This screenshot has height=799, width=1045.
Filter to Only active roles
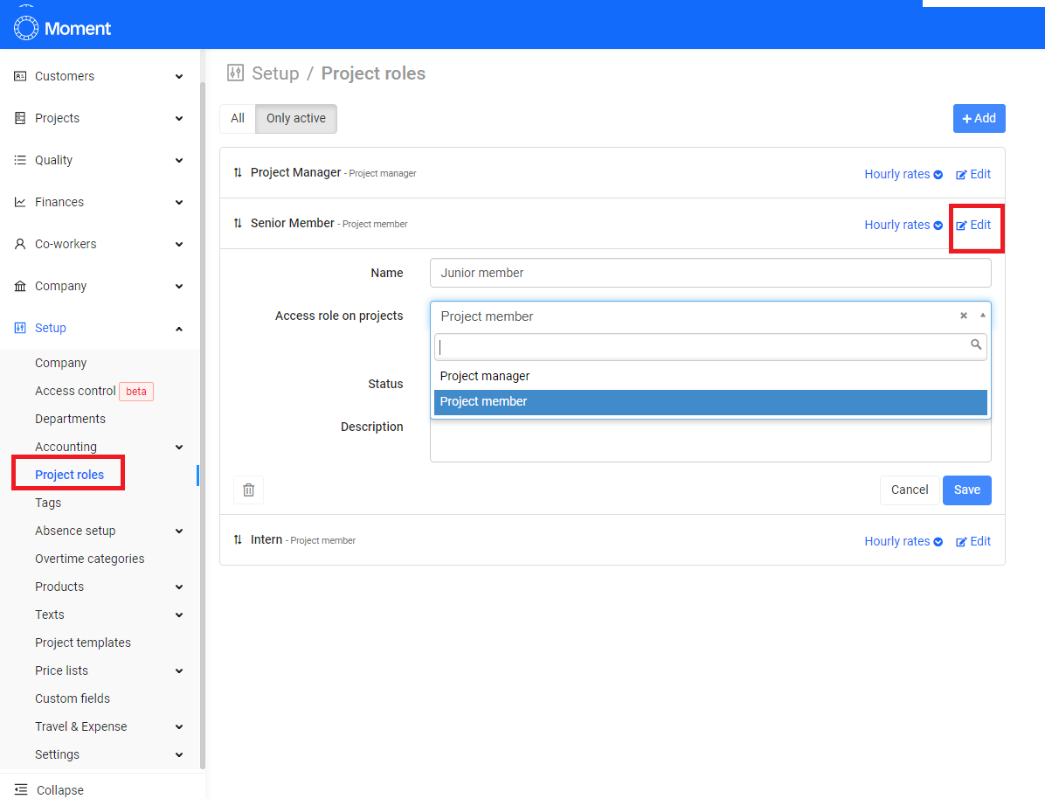pyautogui.click(x=296, y=119)
